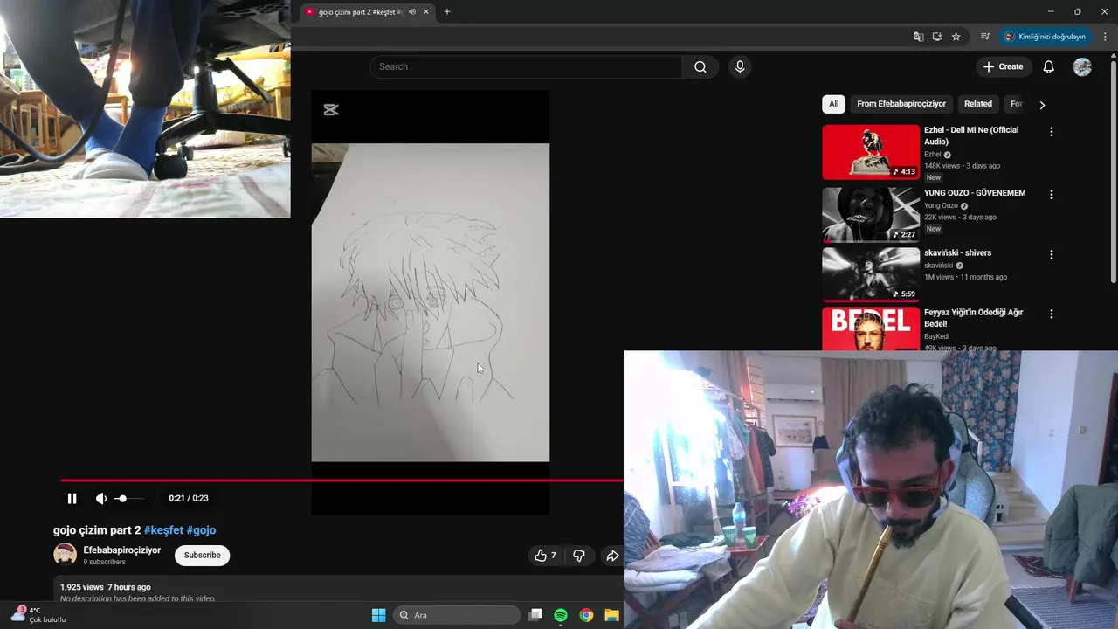Open Ezhel - Deli Mi Ne video thumbnail
This screenshot has height=629, width=1118.
coord(871,152)
